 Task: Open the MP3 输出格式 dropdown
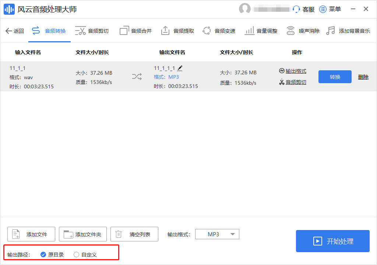click(x=217, y=234)
